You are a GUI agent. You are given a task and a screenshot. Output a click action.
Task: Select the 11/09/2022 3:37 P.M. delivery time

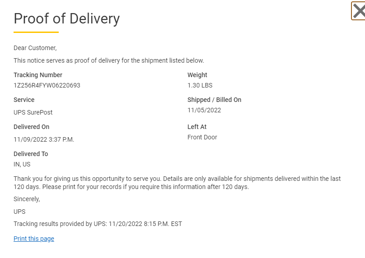[x=44, y=139]
